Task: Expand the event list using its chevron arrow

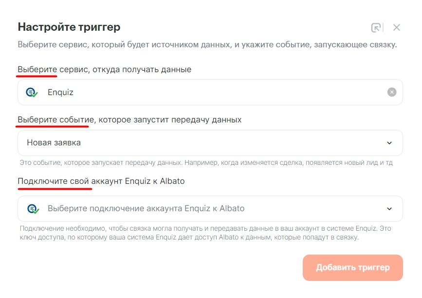Action: 389,143
